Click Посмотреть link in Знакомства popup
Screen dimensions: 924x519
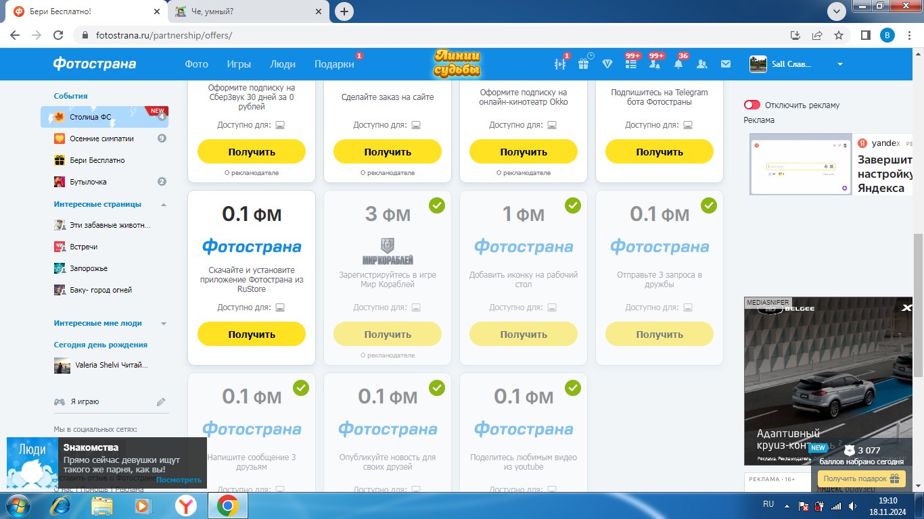[x=179, y=480]
